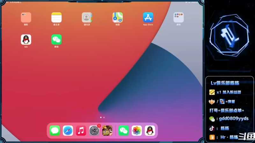Open Photos in the dock

137,131
